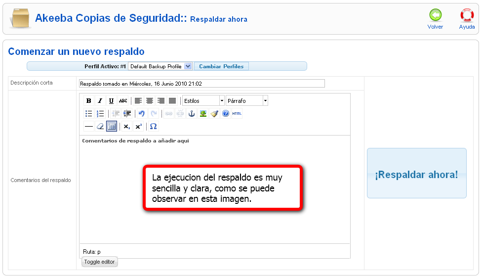The width and height of the screenshot is (482, 278).
Task: Center align text in editor
Action: pos(150,101)
